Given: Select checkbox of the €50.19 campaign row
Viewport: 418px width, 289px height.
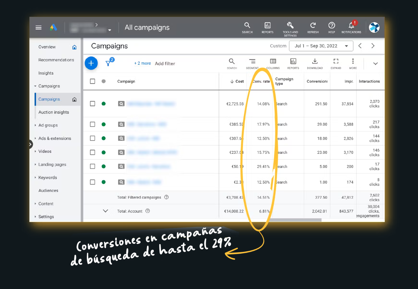Looking at the screenshot, I should pos(92,167).
